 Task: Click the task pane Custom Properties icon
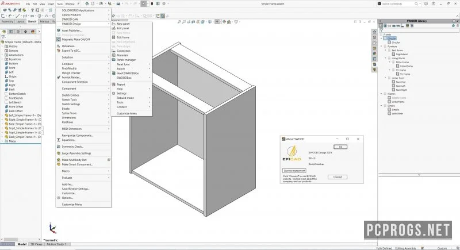click(x=374, y=59)
